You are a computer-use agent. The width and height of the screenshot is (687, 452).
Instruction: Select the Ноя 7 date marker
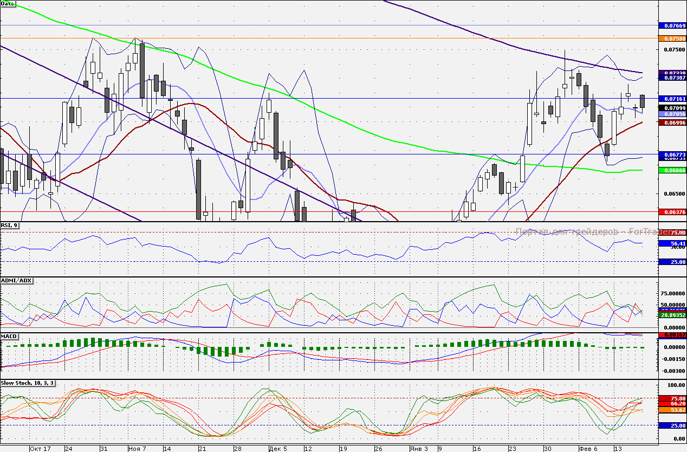pos(137,448)
